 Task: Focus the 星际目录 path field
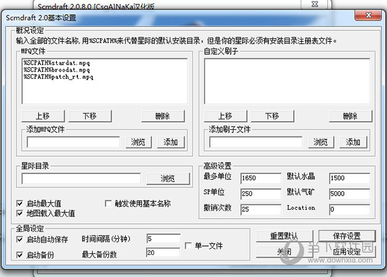tap(81, 178)
